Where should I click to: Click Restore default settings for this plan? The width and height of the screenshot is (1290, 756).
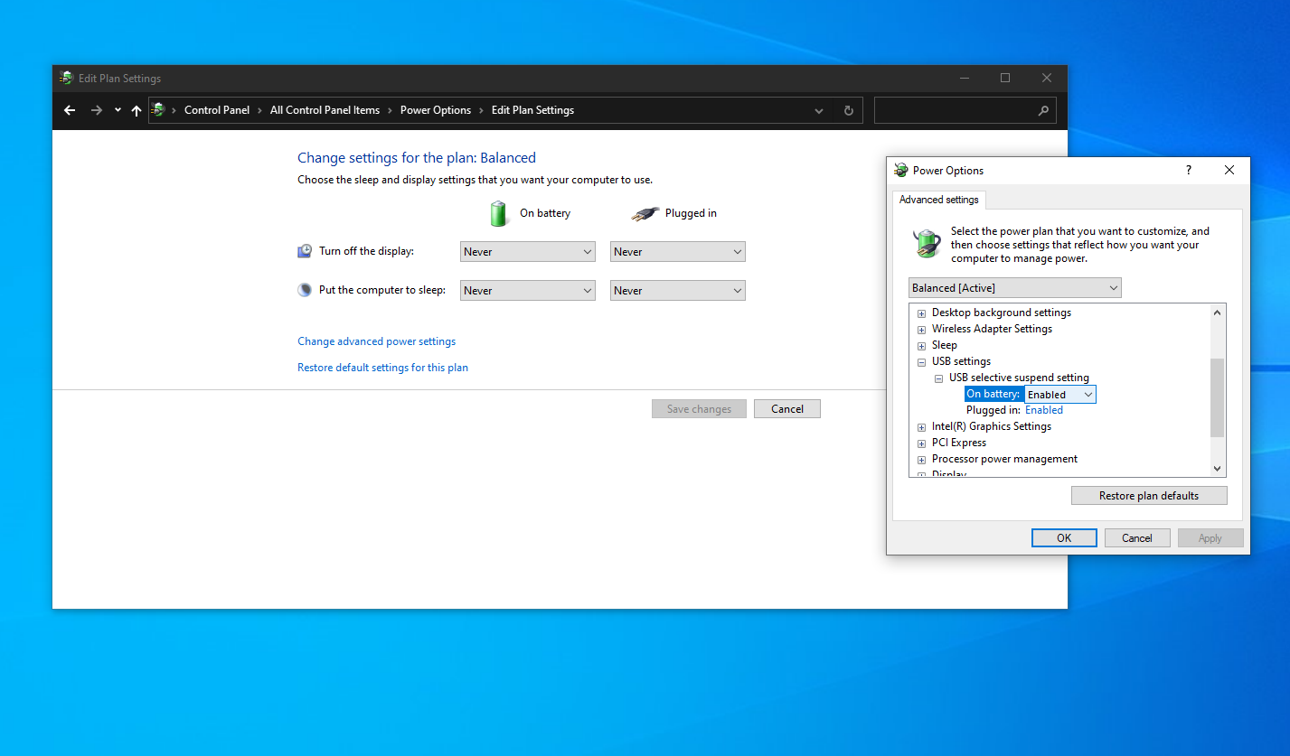pyautogui.click(x=382, y=368)
